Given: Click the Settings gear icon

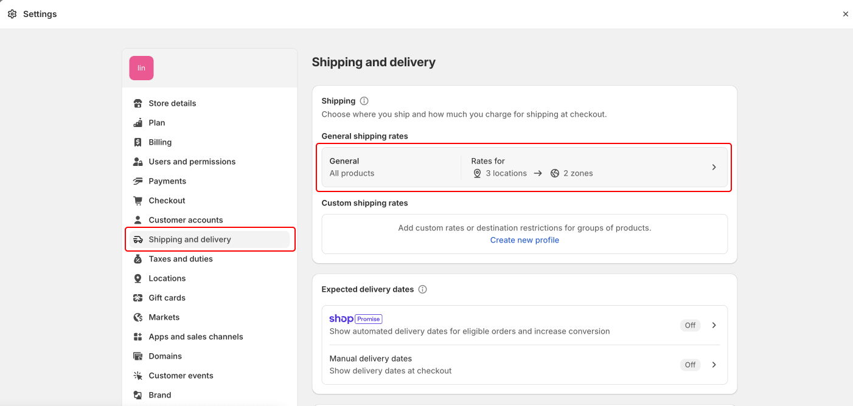Looking at the screenshot, I should (12, 14).
